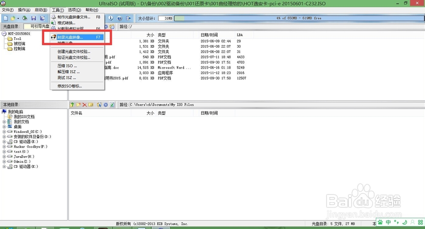Toggle the punctuation mode icon in IME bar
Screen dimensions: 425x229
pyautogui.click(x=396, y=222)
